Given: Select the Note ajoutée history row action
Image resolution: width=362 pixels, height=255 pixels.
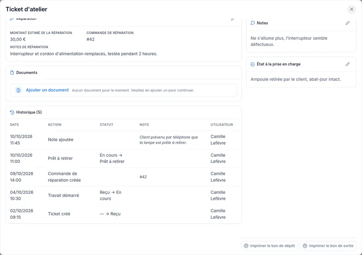Looking at the screenshot, I should click(61, 140).
